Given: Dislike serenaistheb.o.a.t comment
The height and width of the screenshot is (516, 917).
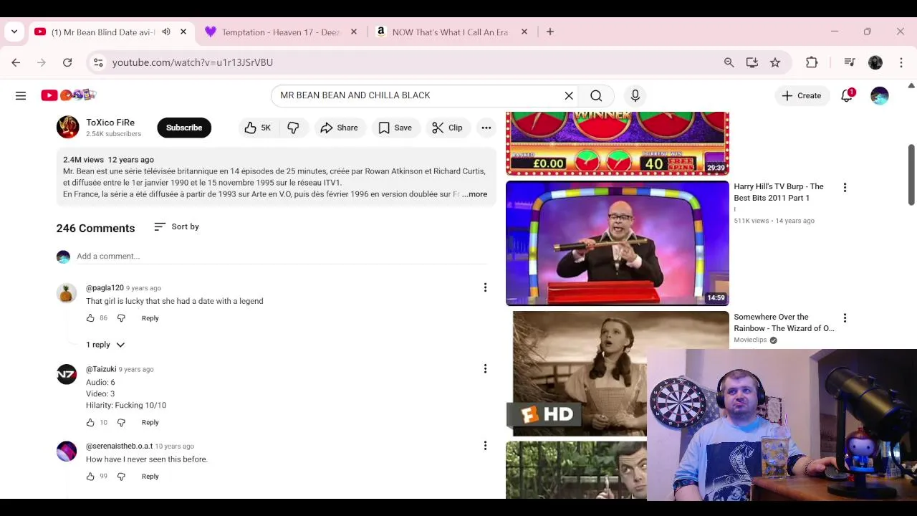Looking at the screenshot, I should click(121, 477).
